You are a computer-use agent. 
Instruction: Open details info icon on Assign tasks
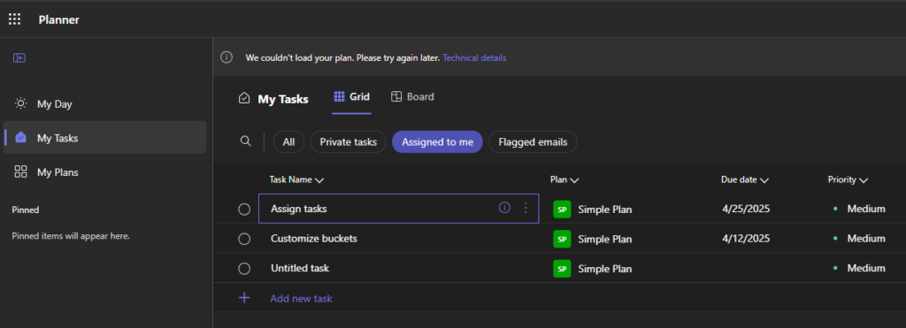point(504,208)
